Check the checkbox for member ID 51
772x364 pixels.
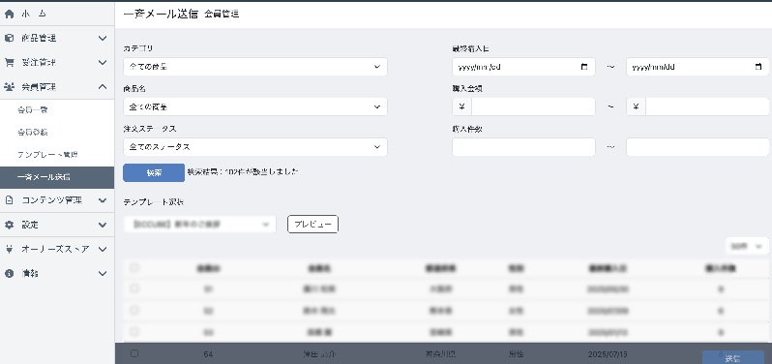click(134, 289)
